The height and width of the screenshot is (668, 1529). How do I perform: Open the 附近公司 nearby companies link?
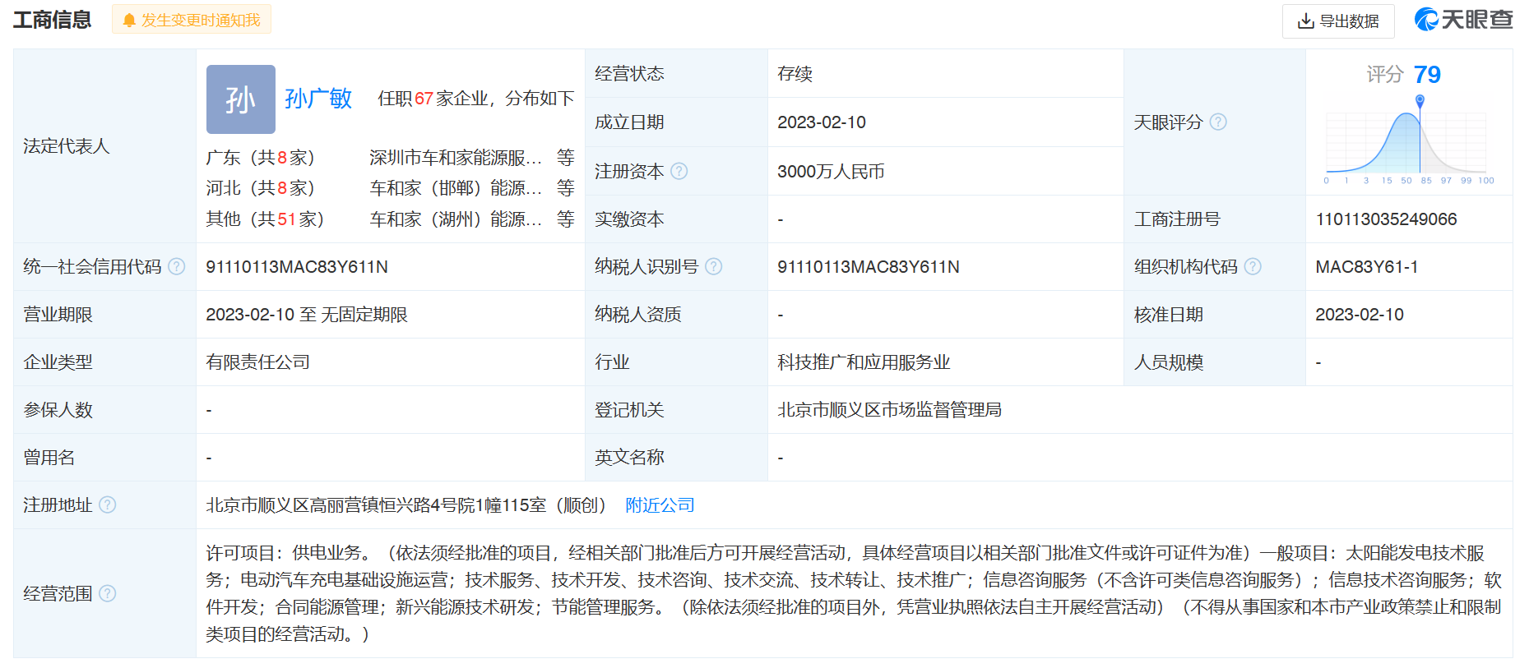pyautogui.click(x=660, y=505)
